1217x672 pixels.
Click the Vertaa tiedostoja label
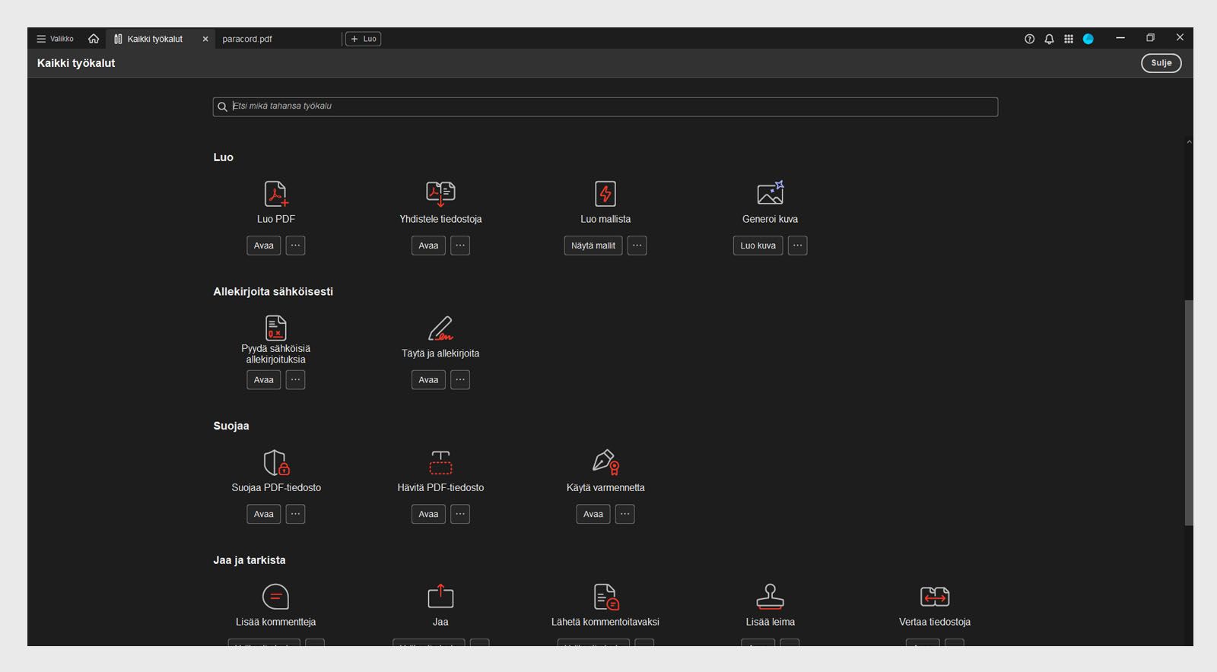tap(935, 622)
